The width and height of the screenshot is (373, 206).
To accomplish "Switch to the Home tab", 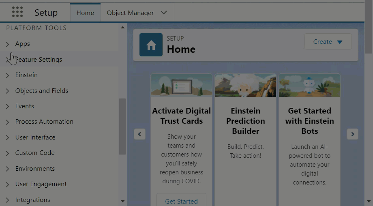I will 85,13.
